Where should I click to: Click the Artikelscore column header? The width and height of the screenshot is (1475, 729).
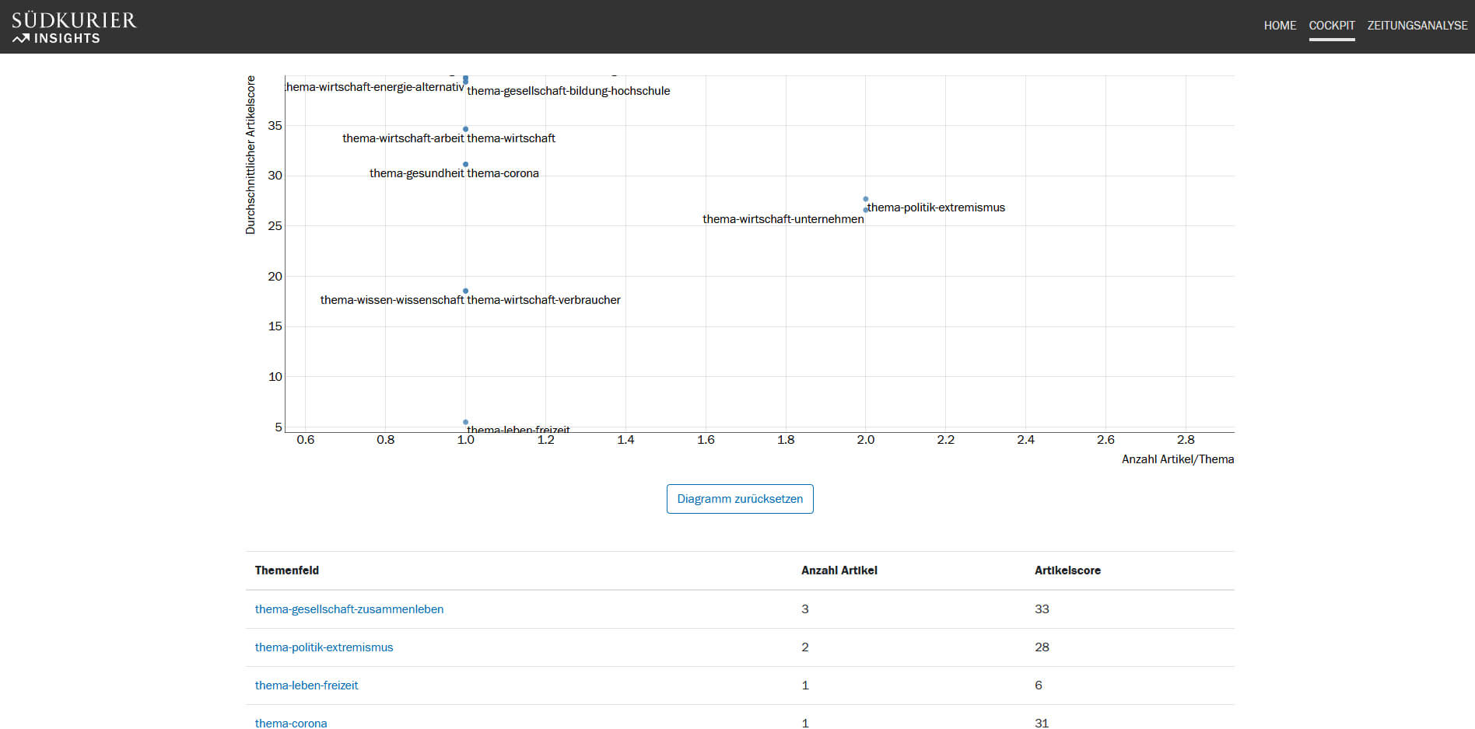[x=1067, y=570]
